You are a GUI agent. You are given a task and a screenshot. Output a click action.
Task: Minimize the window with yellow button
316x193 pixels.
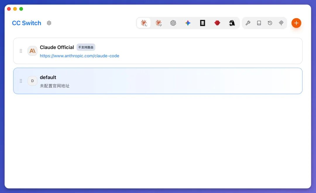[x=15, y=9]
